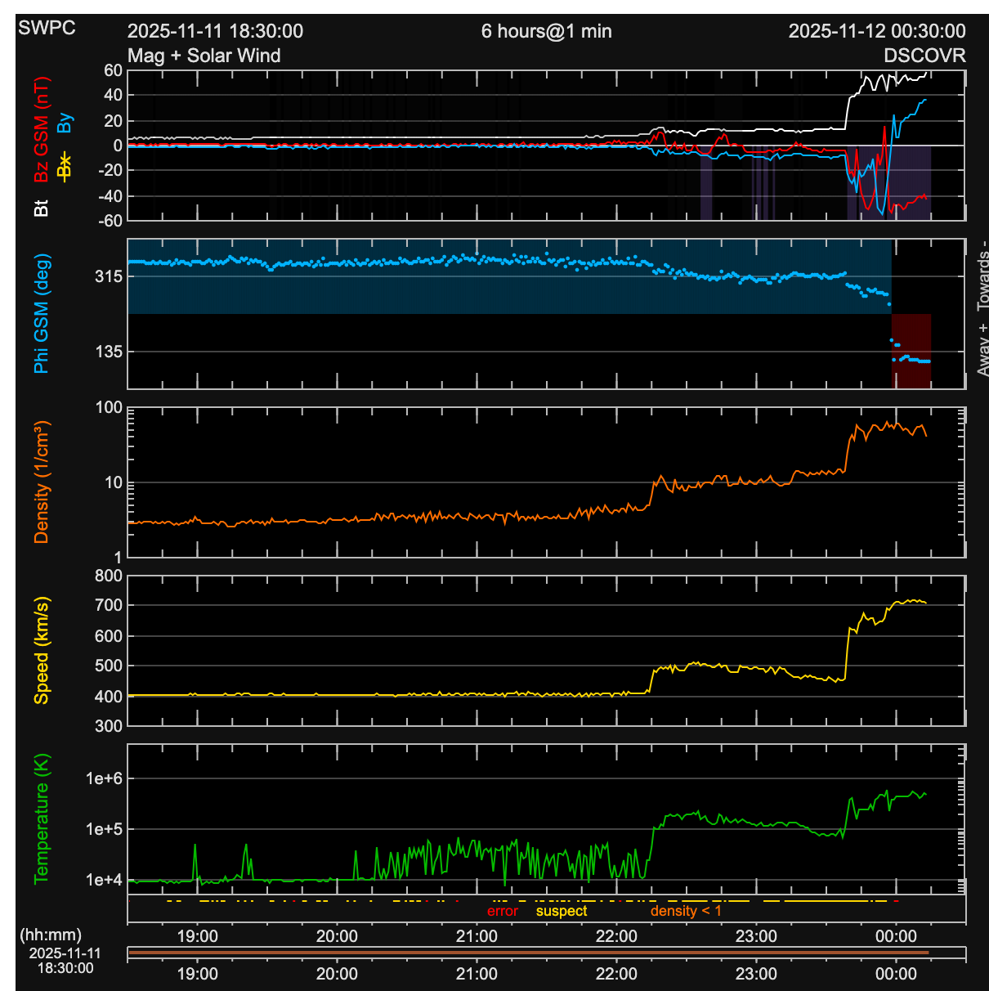This screenshot has width=989, height=991.
Task: Open the DSCOVR data source selector
Action: (x=924, y=56)
